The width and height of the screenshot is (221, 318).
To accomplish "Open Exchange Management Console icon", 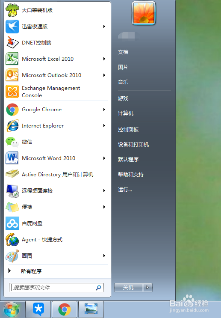I will 12,92.
